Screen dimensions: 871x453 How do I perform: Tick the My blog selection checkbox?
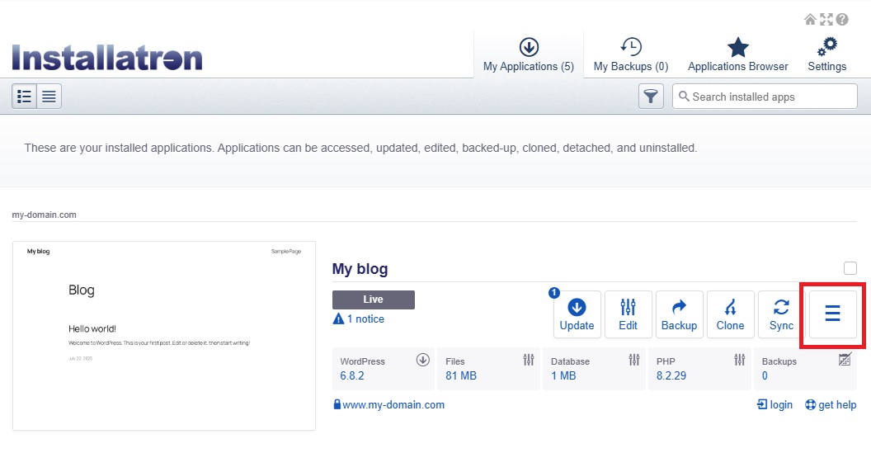(x=850, y=268)
